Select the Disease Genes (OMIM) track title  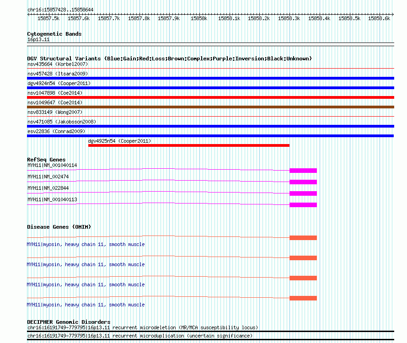(59, 227)
